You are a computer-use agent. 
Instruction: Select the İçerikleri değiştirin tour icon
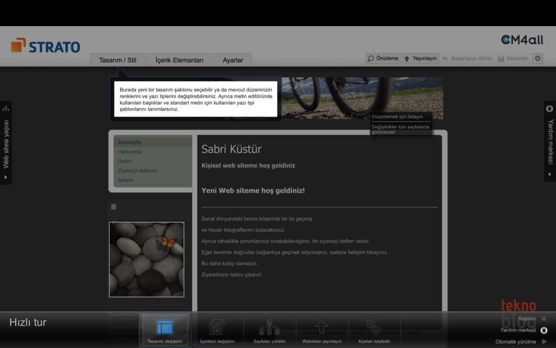[217, 327]
